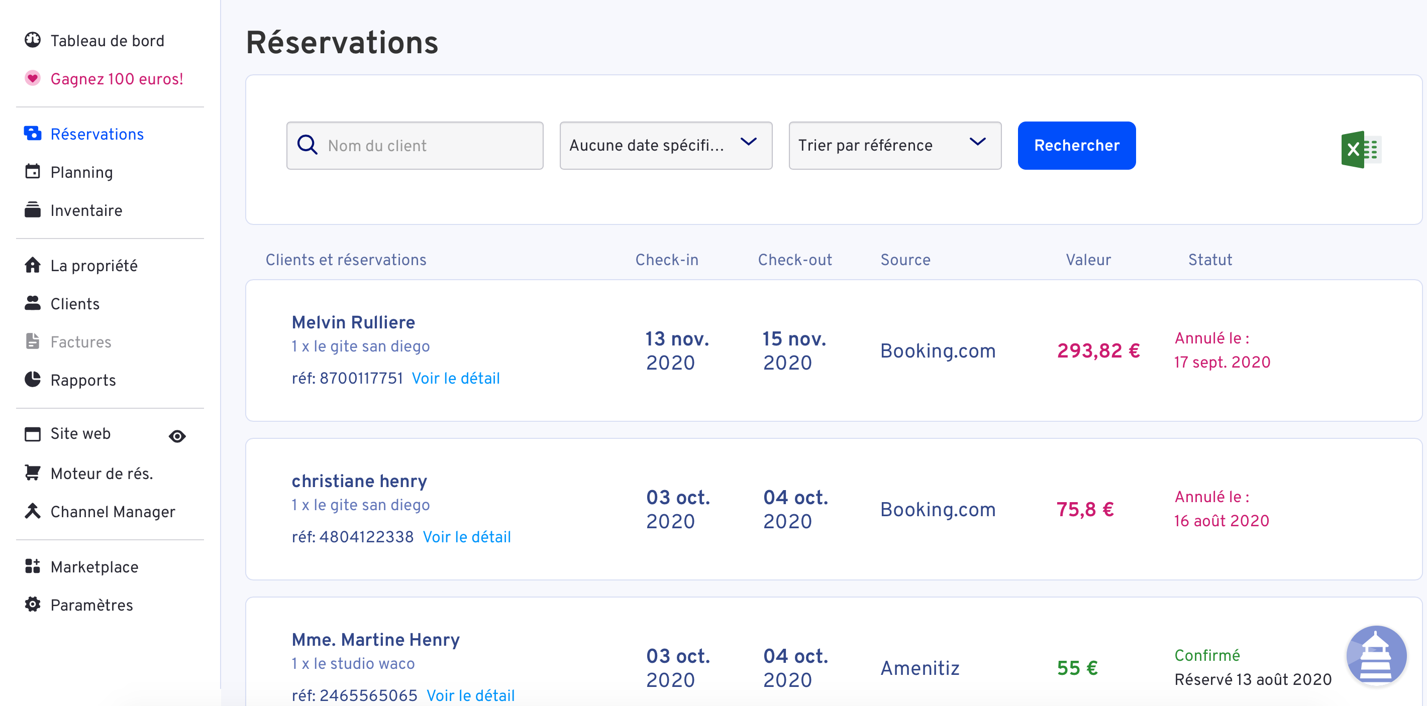The height and width of the screenshot is (706, 1427).
Task: Click the Inventaire icon in the sidebar
Action: tap(33, 210)
